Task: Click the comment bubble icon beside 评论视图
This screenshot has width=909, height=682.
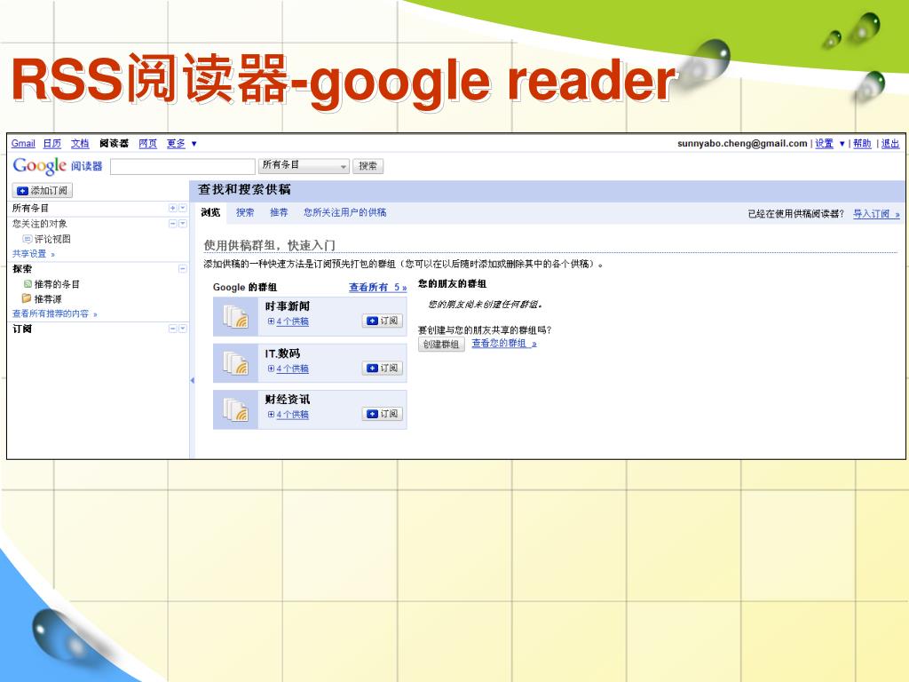Action: click(x=27, y=239)
